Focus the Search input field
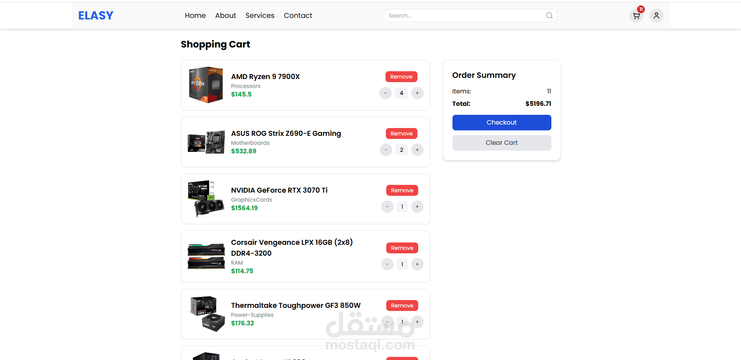Viewport: 741px width, 360px height. (471, 16)
